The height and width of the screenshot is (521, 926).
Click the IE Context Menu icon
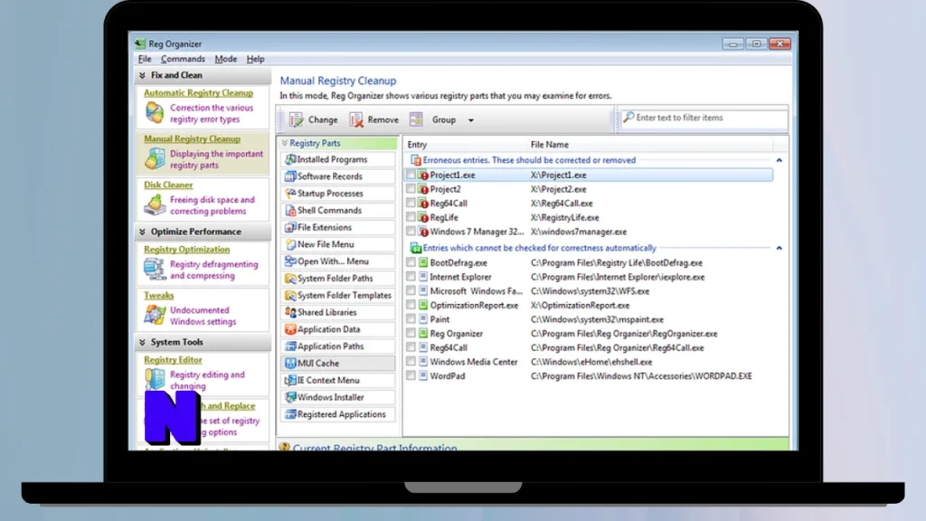pyautogui.click(x=290, y=381)
